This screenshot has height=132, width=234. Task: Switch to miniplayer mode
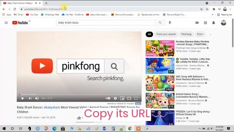click(x=122, y=98)
